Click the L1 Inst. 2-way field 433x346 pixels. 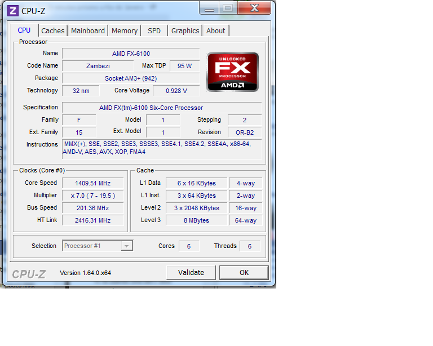click(245, 196)
